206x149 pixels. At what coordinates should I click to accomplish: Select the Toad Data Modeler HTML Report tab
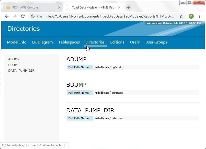tap(93, 7)
